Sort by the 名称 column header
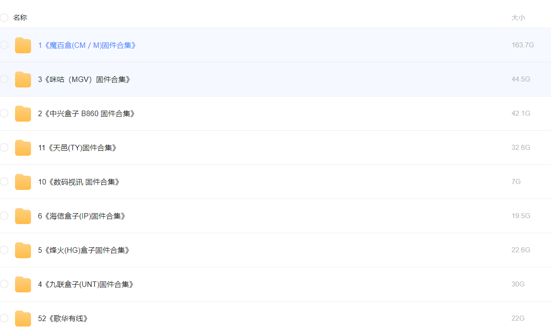Viewport: 551px width, 332px height. (20, 18)
